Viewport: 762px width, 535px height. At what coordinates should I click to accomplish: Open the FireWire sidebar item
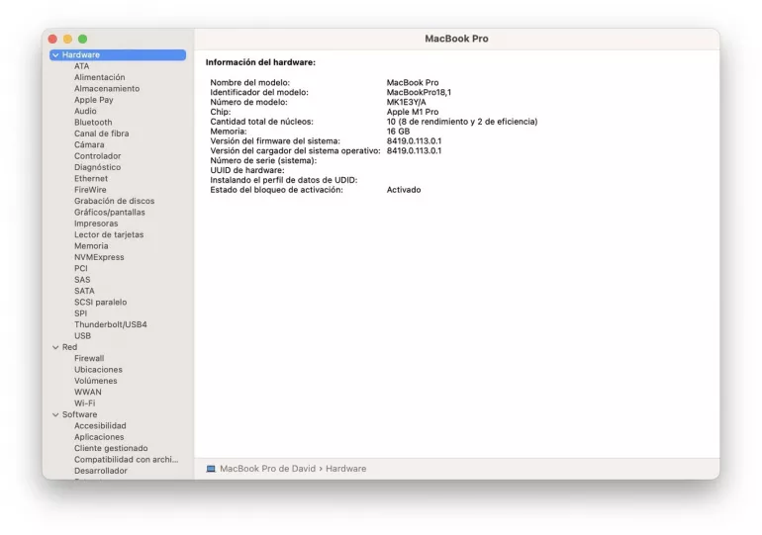(x=90, y=190)
